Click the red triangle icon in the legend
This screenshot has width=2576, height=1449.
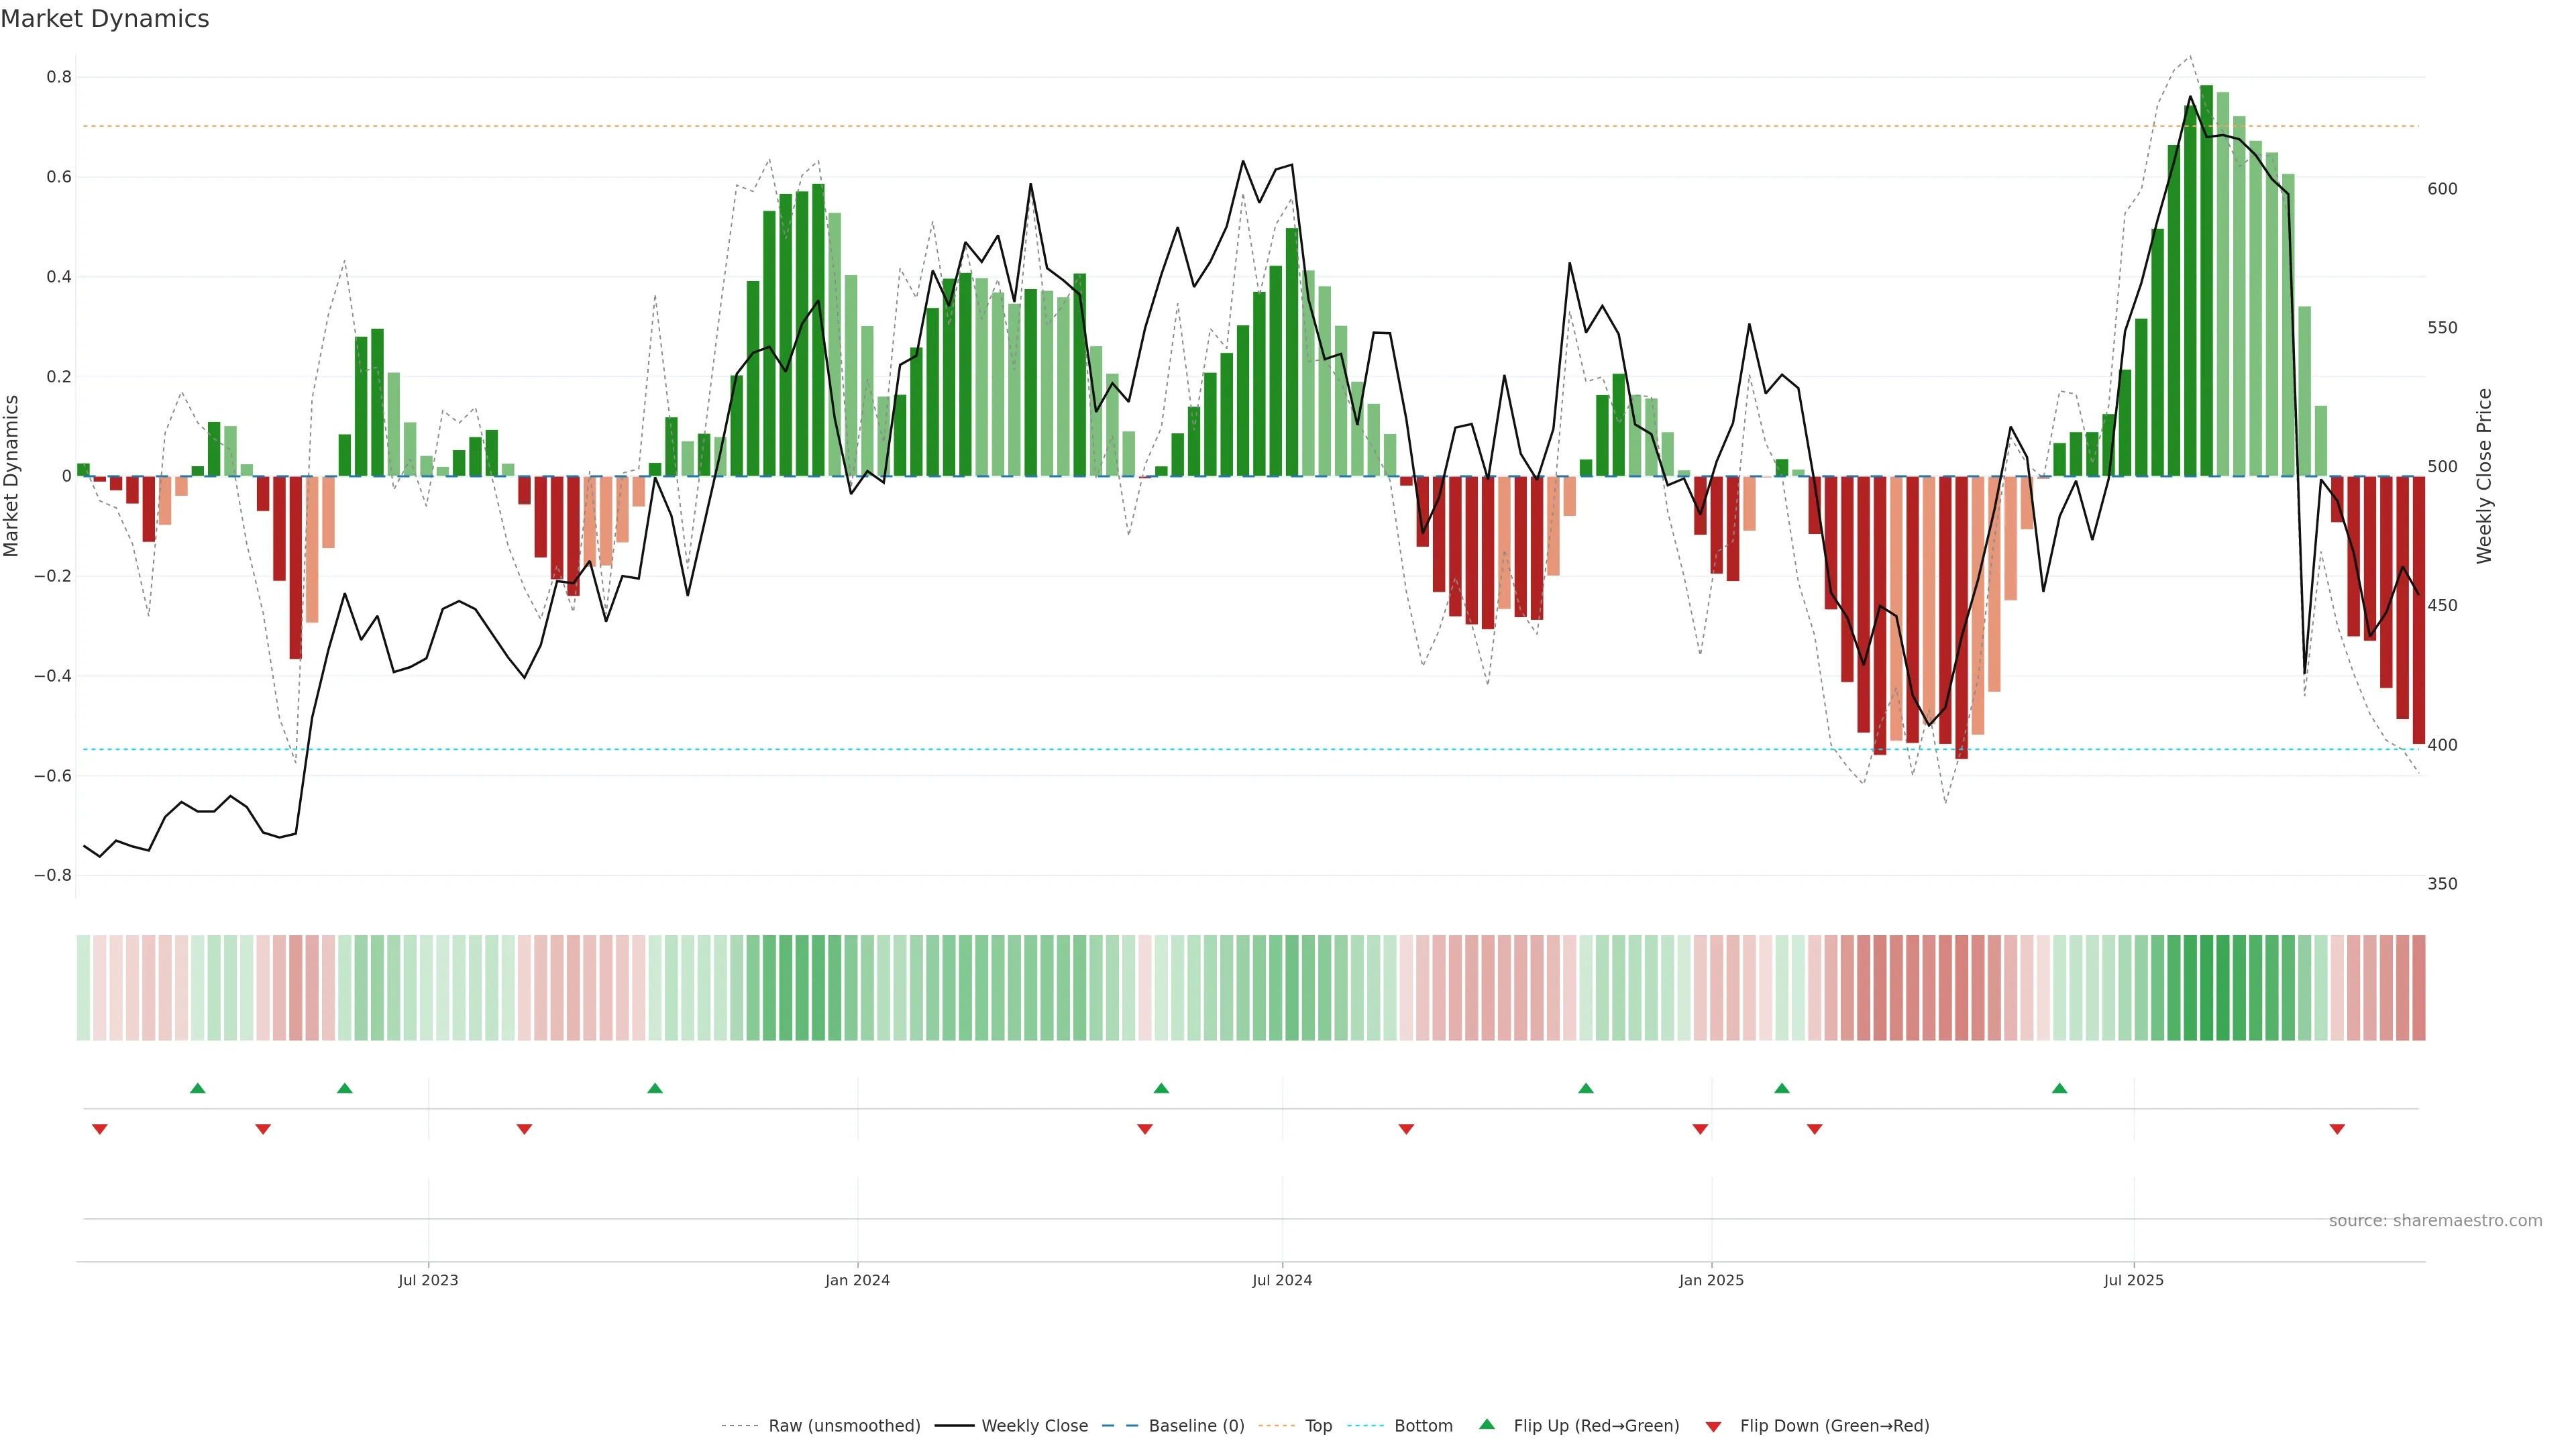point(1713,1426)
